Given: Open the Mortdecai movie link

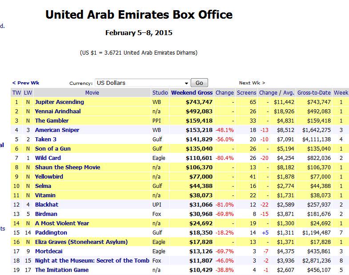Looking at the screenshot, I should click(x=49, y=251).
